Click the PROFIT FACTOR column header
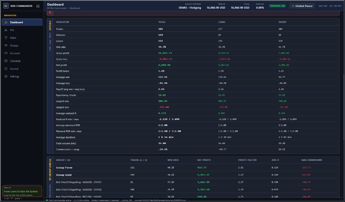345x202 pixels. 247,160
